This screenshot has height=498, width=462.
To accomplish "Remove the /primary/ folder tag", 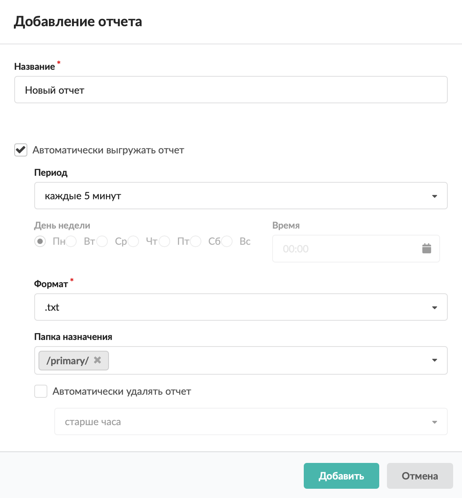I will (98, 360).
